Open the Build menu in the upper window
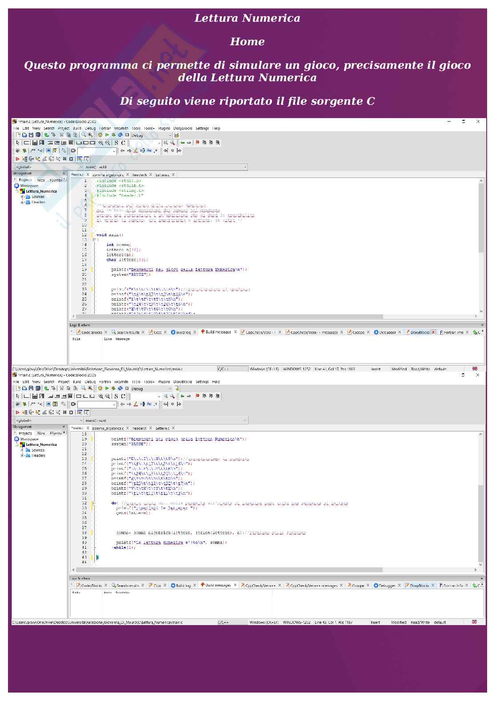The height and width of the screenshot is (701, 496). click(x=77, y=128)
